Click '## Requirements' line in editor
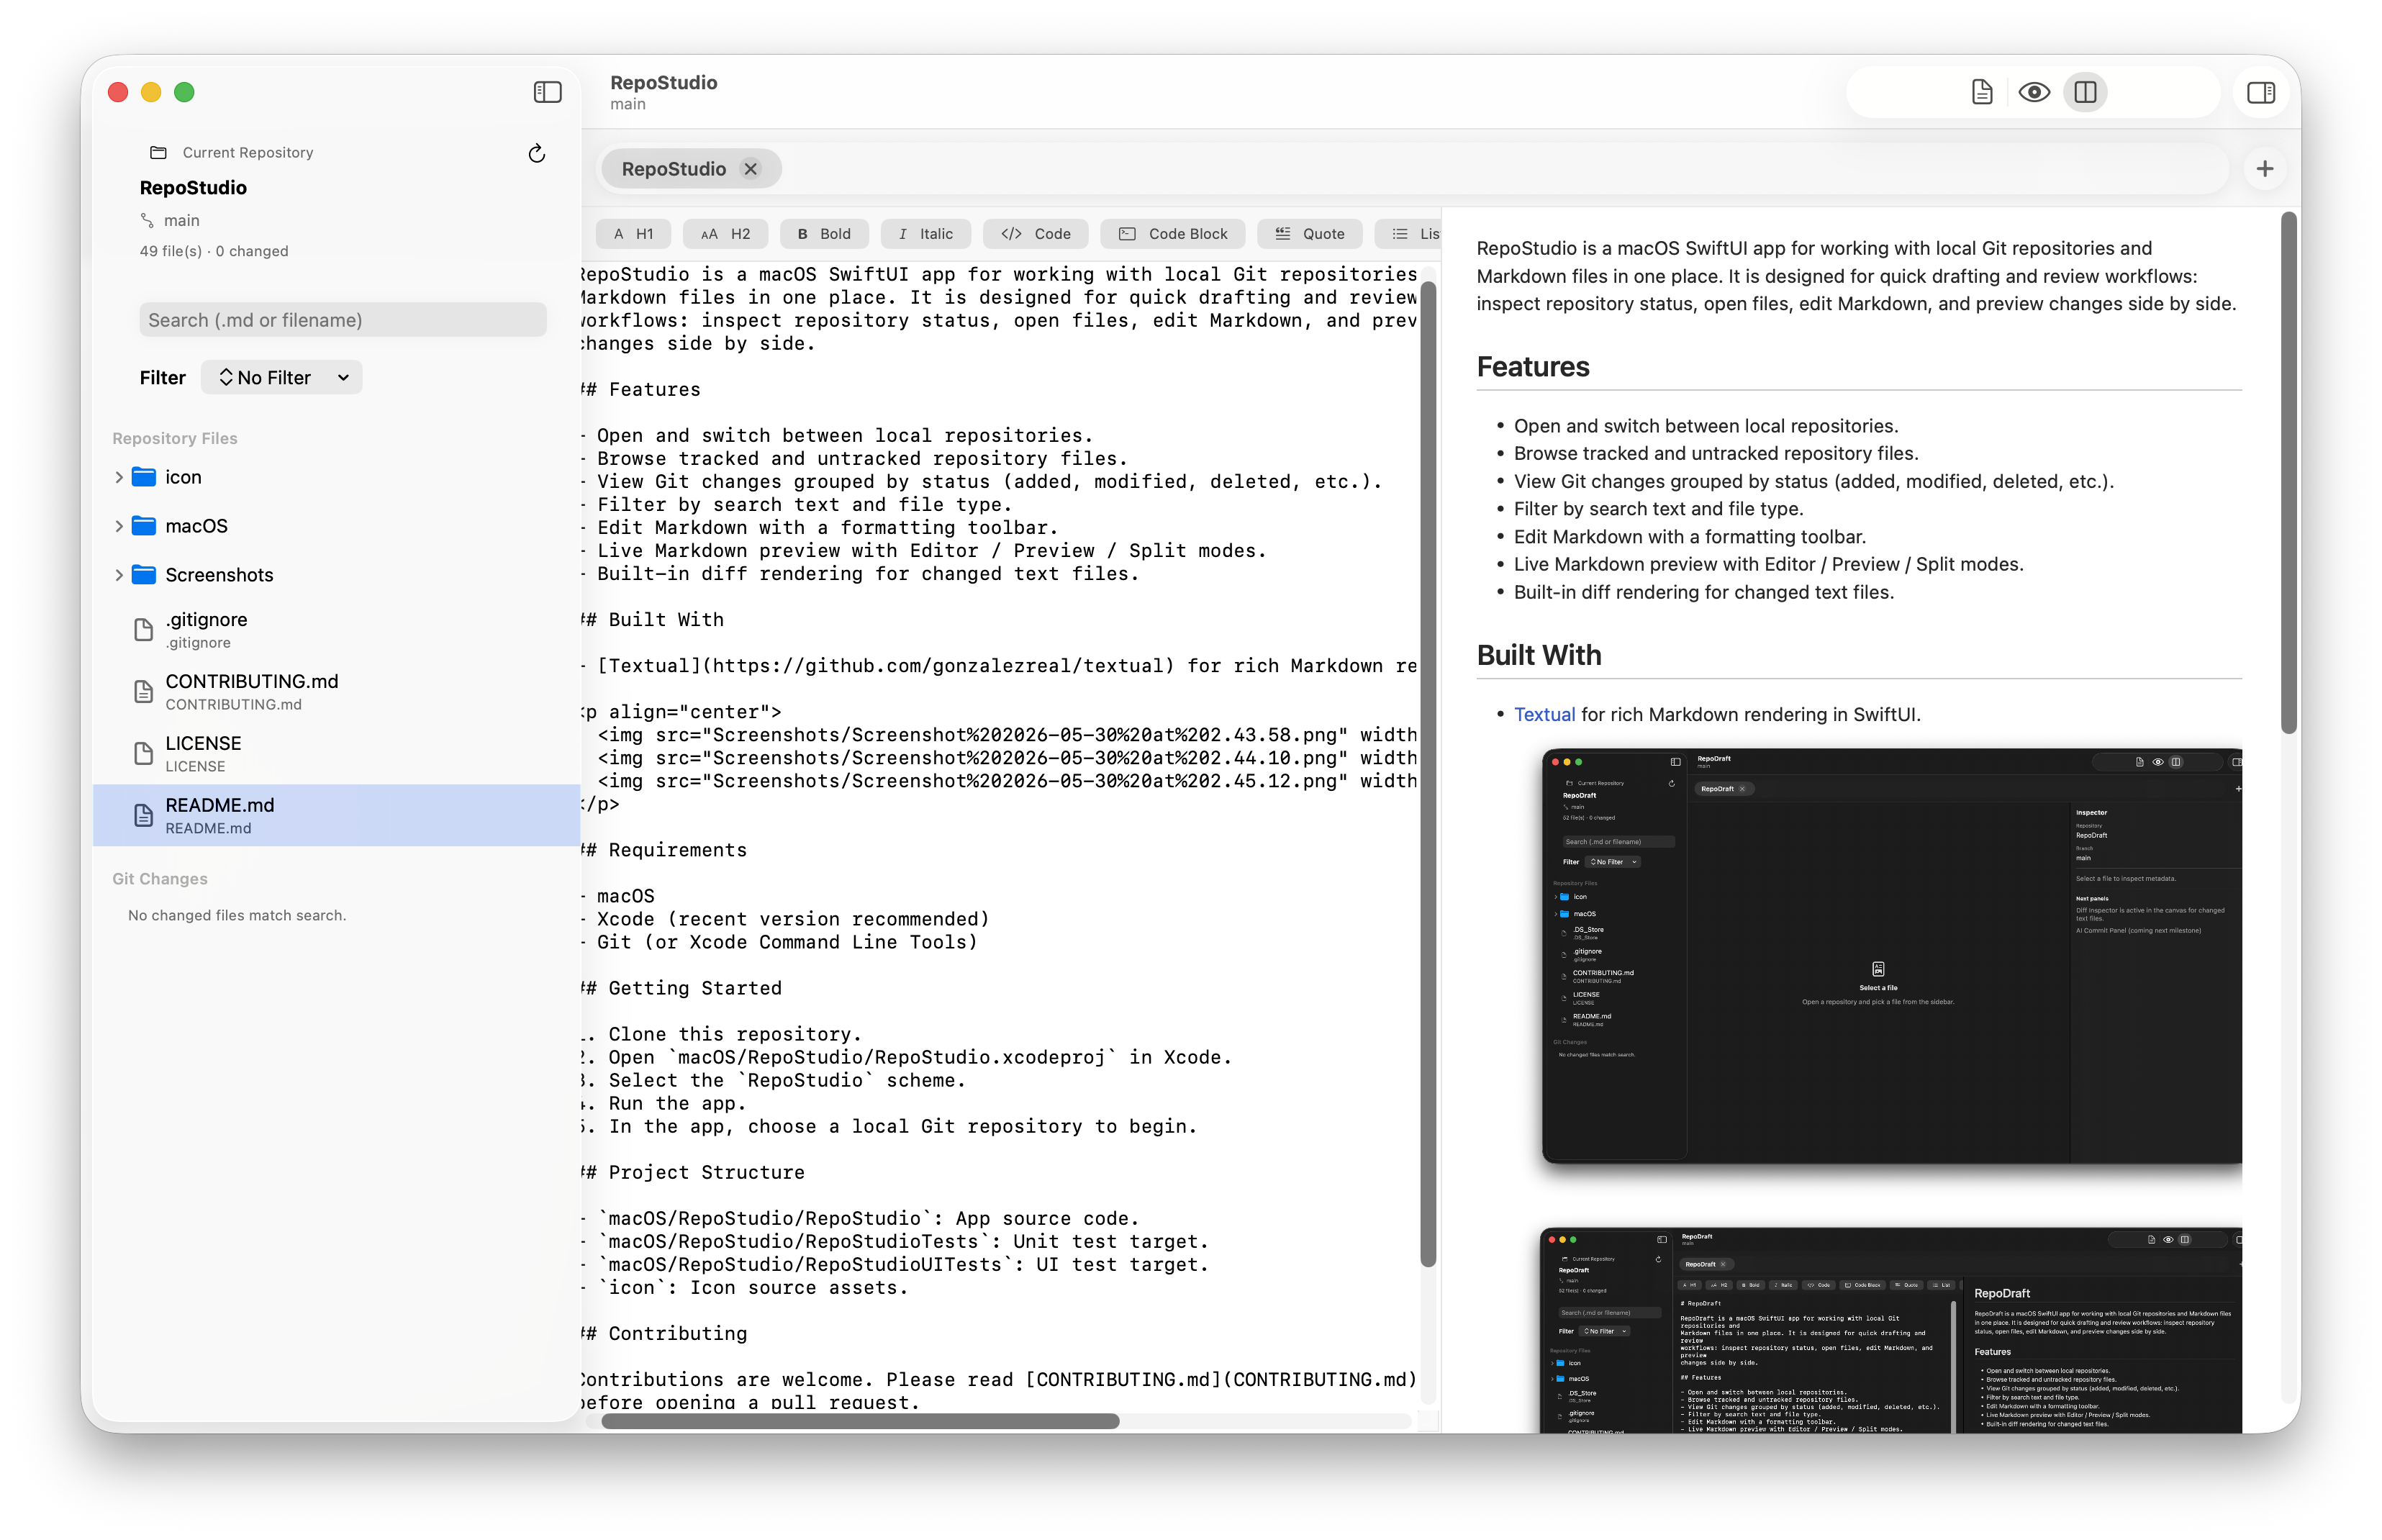The image size is (2382, 1540). (664, 850)
